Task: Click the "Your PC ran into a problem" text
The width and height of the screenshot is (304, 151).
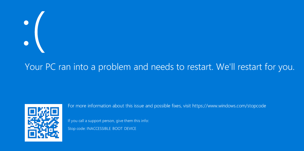Action: tap(85, 67)
